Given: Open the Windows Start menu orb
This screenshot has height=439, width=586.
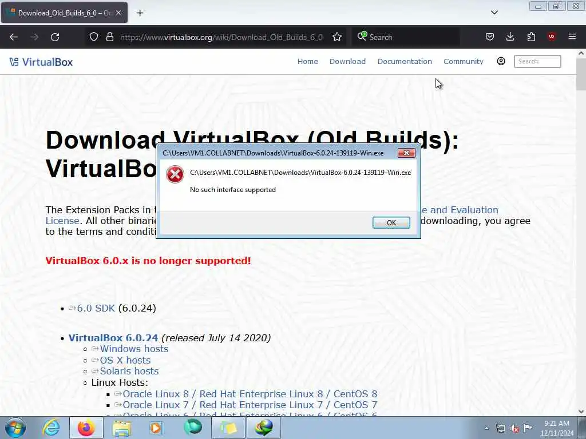Looking at the screenshot, I should (15, 428).
